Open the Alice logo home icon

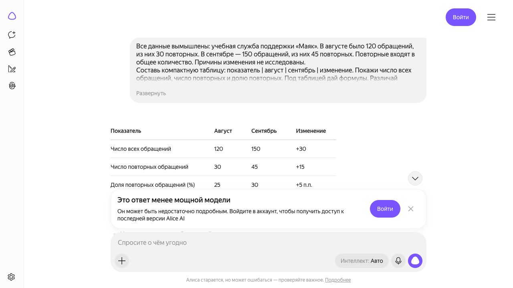click(12, 16)
